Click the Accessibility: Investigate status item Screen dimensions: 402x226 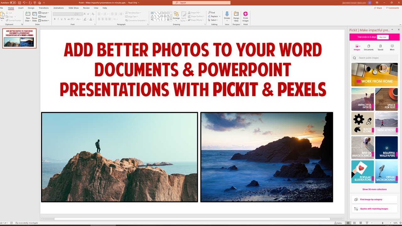point(27,223)
